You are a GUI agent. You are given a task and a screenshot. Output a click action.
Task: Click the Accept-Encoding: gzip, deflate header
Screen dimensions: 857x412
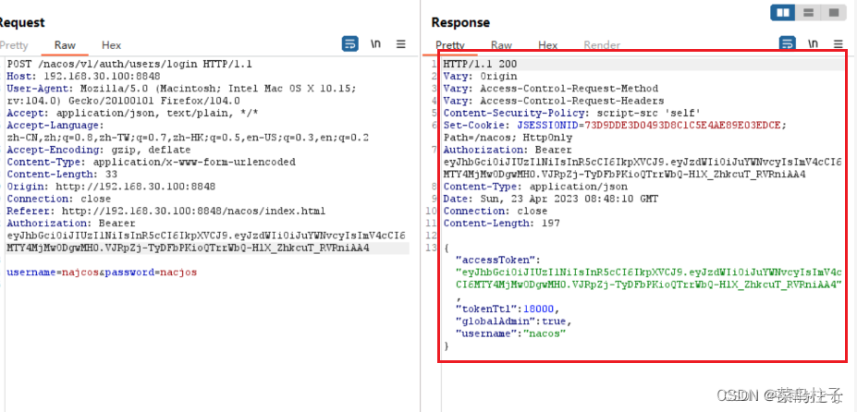click(x=99, y=150)
